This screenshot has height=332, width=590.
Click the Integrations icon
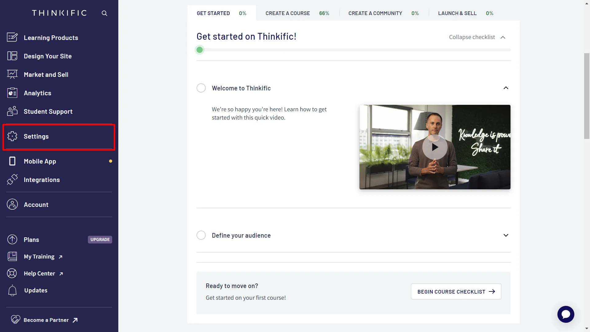tap(12, 179)
